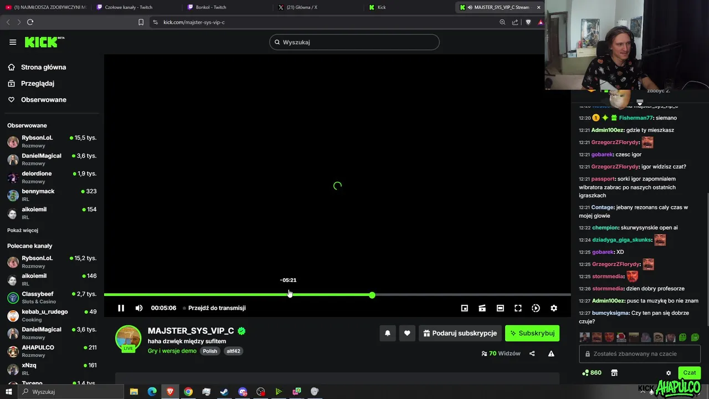
Task: Click the browser back arrow
Action: (x=8, y=22)
